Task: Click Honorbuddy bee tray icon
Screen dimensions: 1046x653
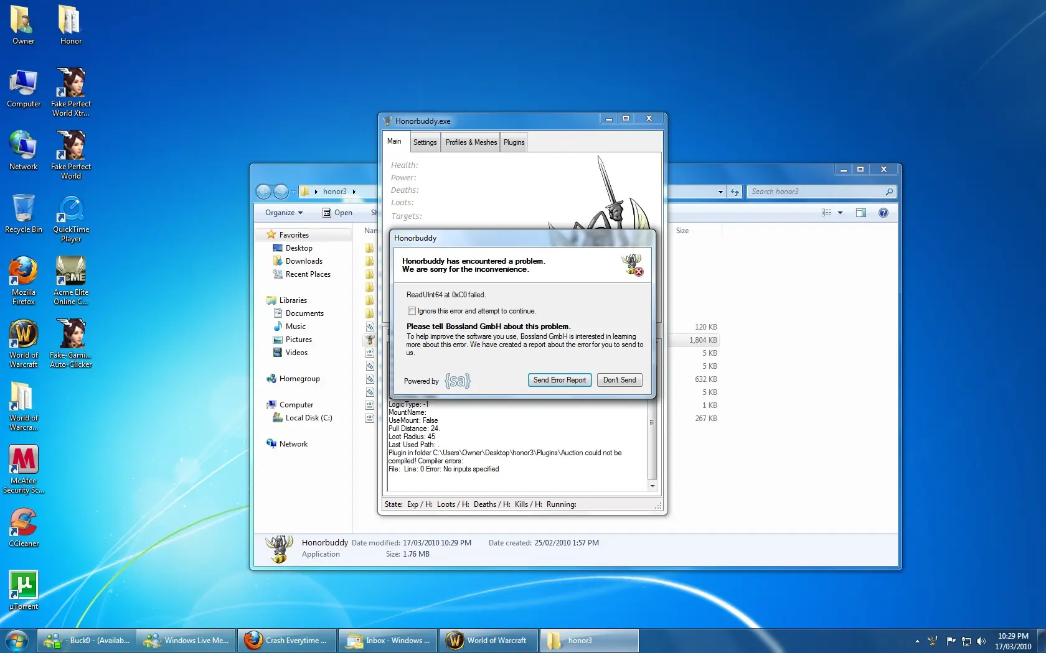Action: [x=933, y=641]
